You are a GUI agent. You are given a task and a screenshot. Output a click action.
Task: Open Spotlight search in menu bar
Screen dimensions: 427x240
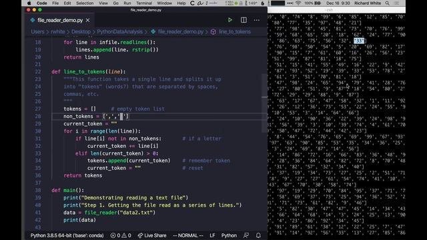coord(387,3)
